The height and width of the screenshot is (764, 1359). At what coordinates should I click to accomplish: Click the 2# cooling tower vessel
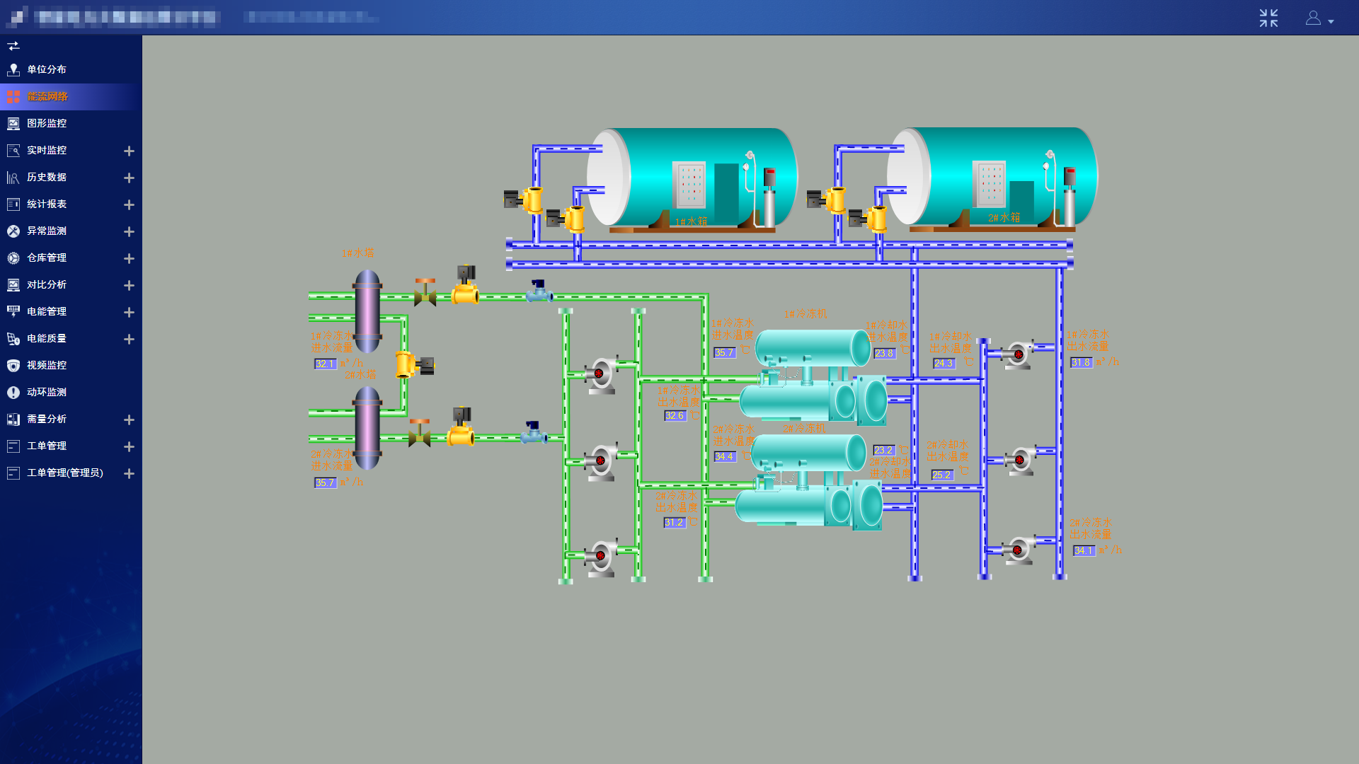pos(367,428)
